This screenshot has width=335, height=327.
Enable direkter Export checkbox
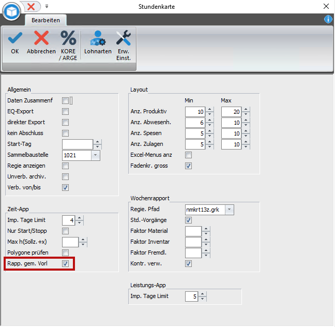[65, 122]
